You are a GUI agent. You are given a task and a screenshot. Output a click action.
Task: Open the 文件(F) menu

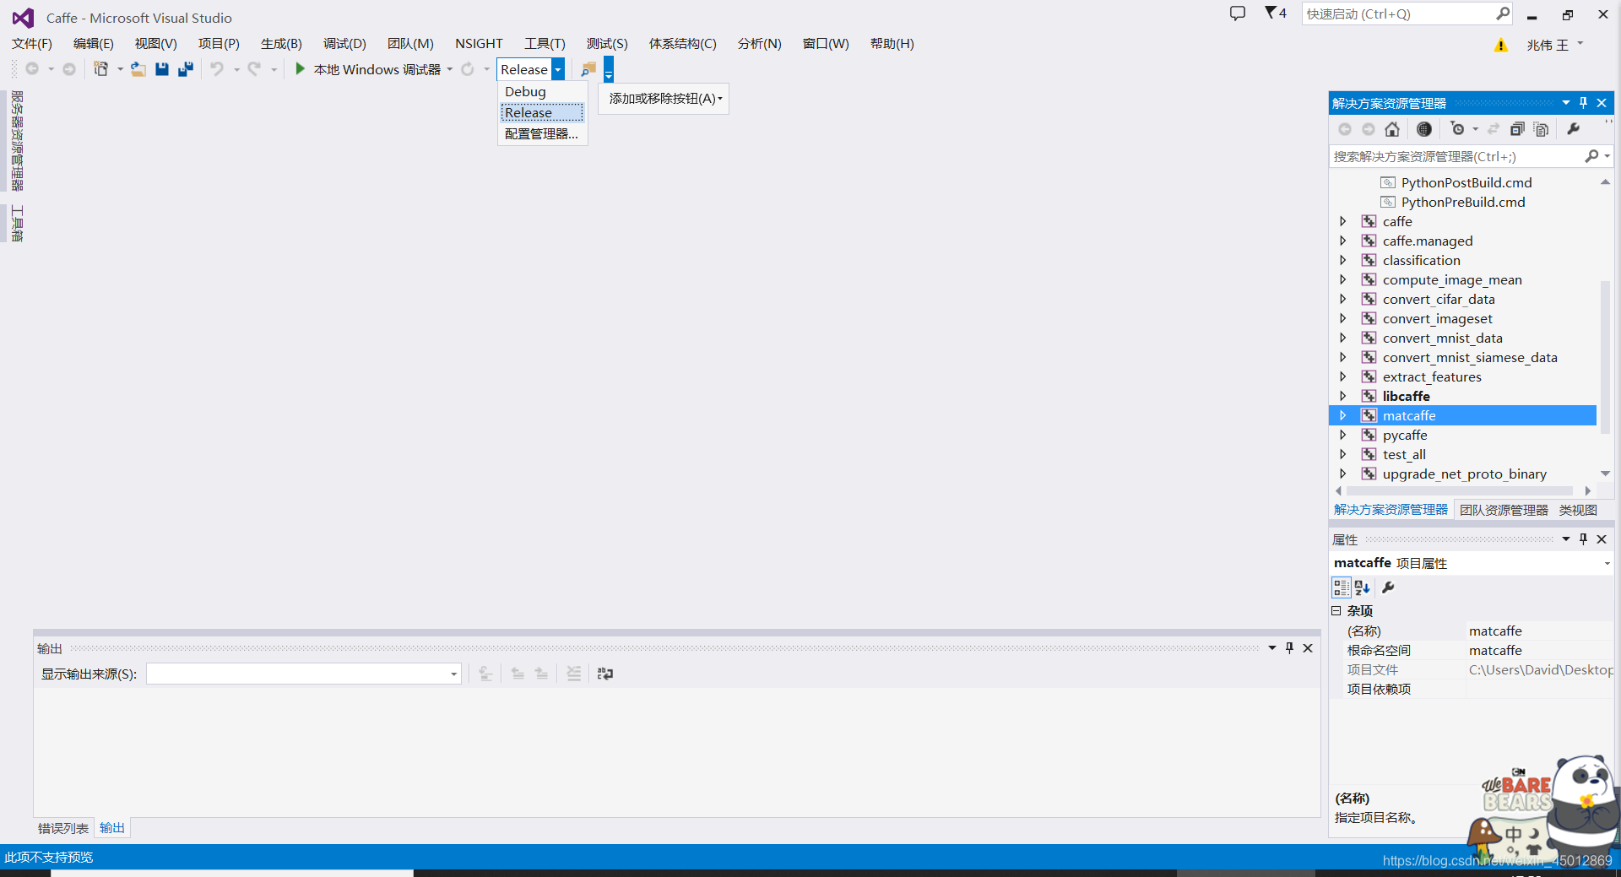pyautogui.click(x=32, y=44)
